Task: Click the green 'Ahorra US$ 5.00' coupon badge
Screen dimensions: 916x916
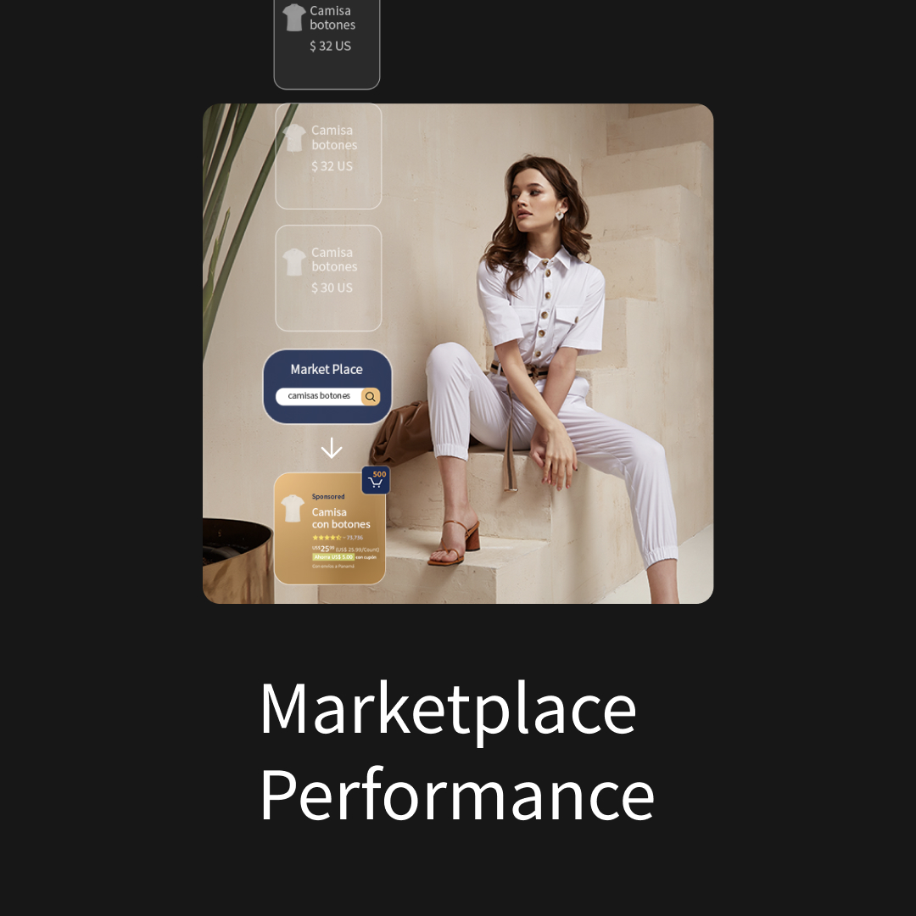Action: coord(333,557)
